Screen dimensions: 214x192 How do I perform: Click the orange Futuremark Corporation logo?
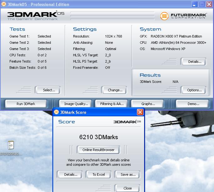tap(164, 16)
